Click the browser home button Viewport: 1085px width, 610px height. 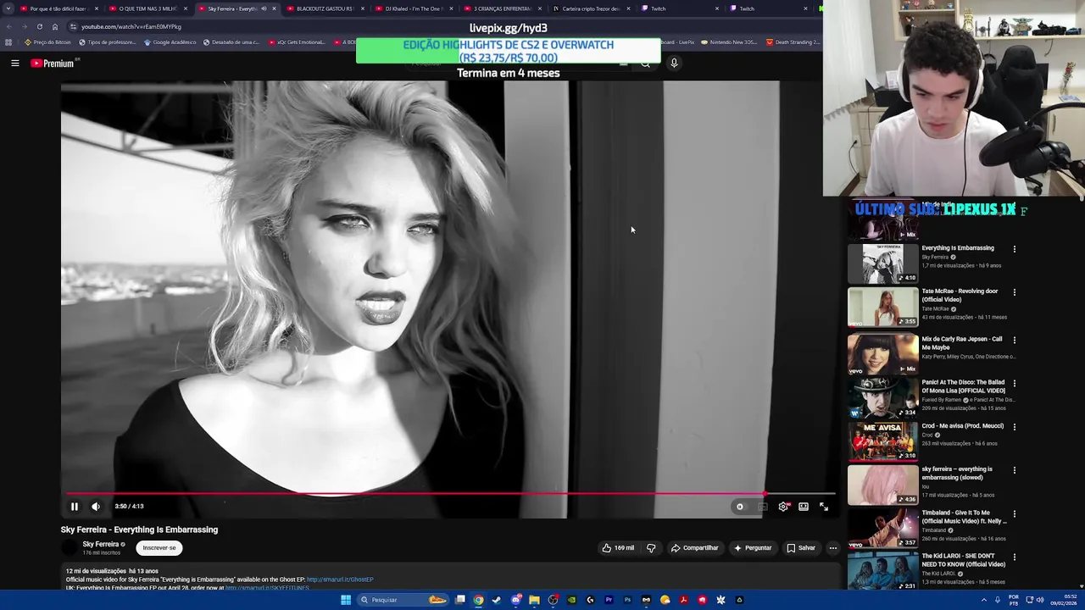click(55, 26)
